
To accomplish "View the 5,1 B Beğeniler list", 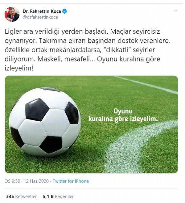I will 58,197.
